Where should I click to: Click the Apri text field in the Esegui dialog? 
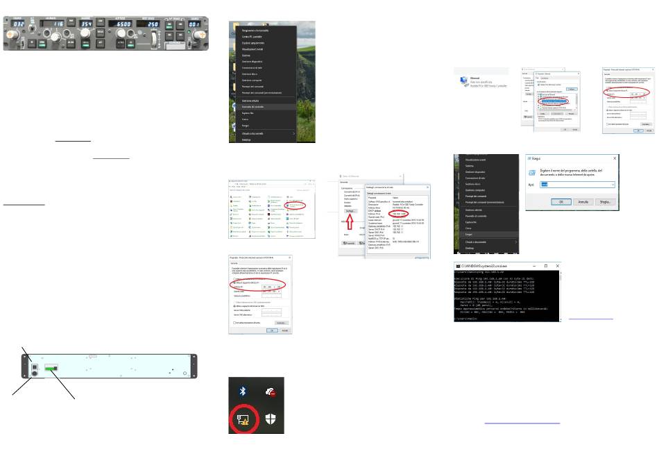pyautogui.click(x=577, y=185)
